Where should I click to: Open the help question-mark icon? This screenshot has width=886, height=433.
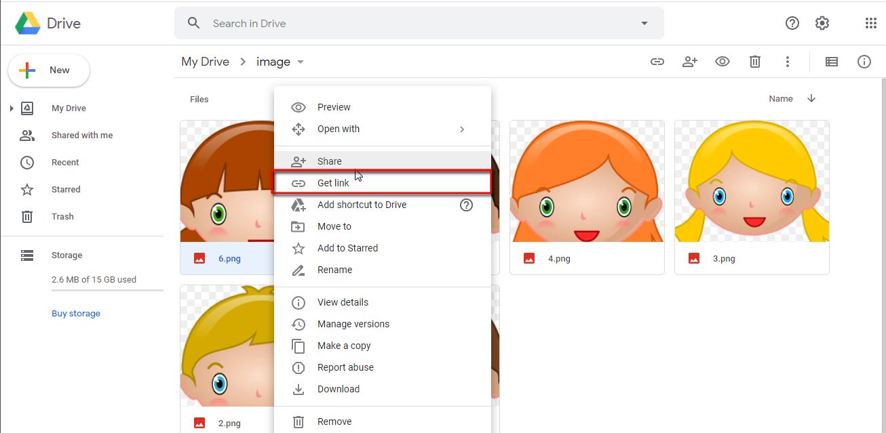click(x=792, y=22)
